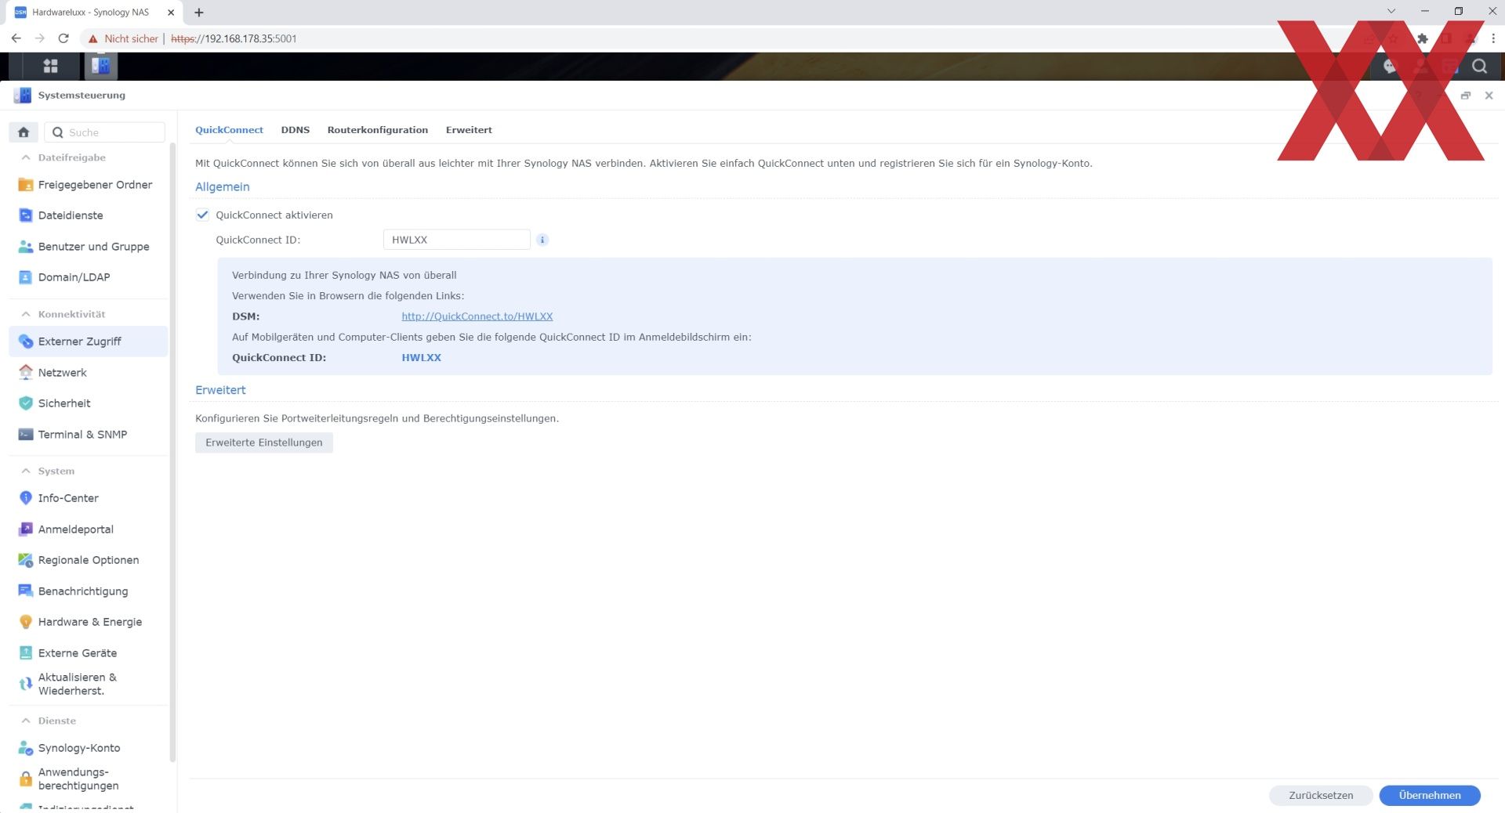Go back with browser back arrow
This screenshot has width=1505, height=813.
tap(16, 38)
